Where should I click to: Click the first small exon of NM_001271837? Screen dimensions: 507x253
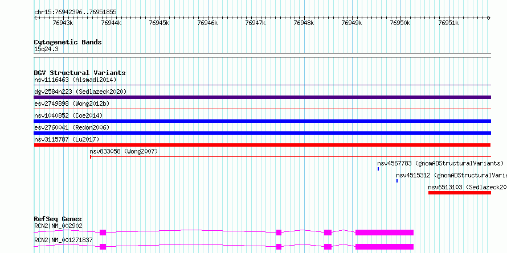103,247
